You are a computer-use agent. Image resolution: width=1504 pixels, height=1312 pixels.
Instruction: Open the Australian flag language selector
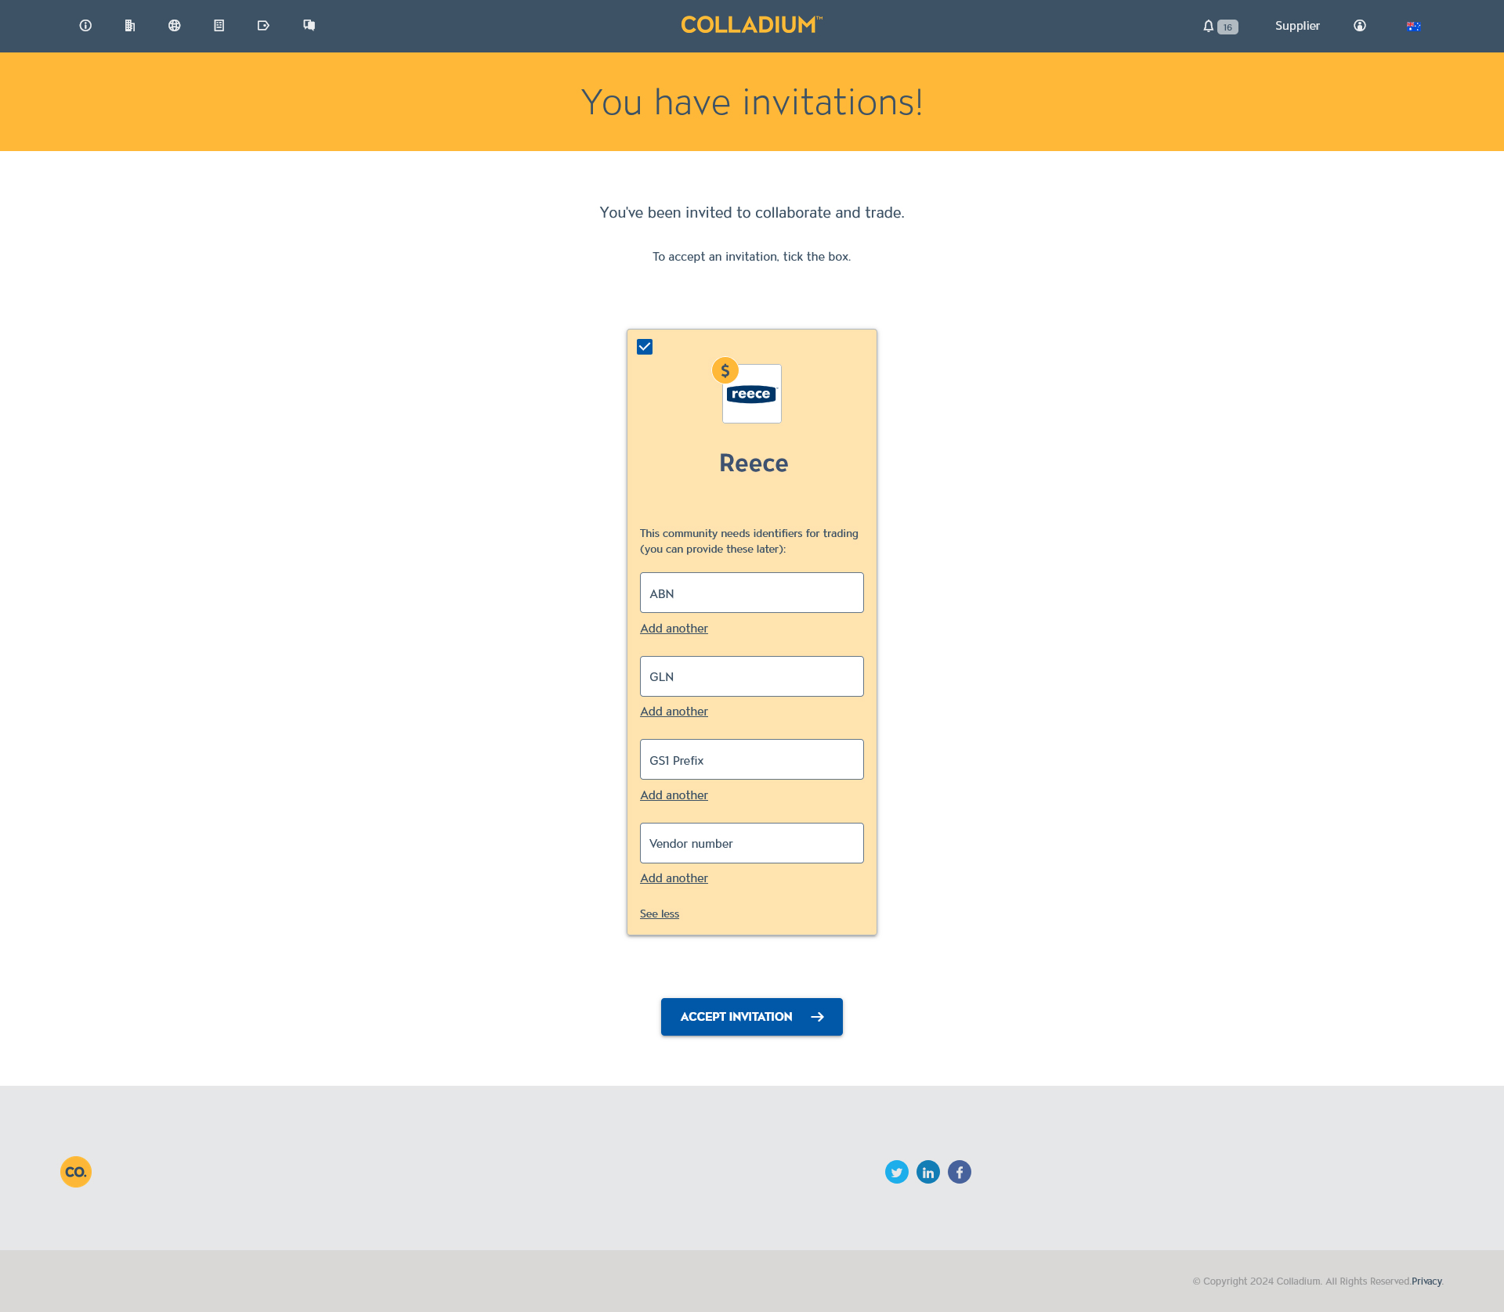point(1413,26)
